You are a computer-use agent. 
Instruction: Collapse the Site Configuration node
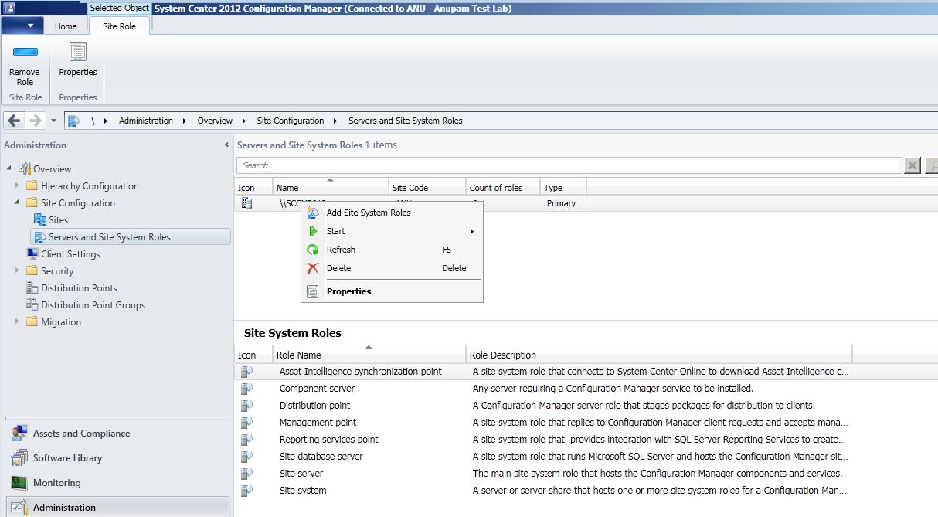click(x=16, y=202)
